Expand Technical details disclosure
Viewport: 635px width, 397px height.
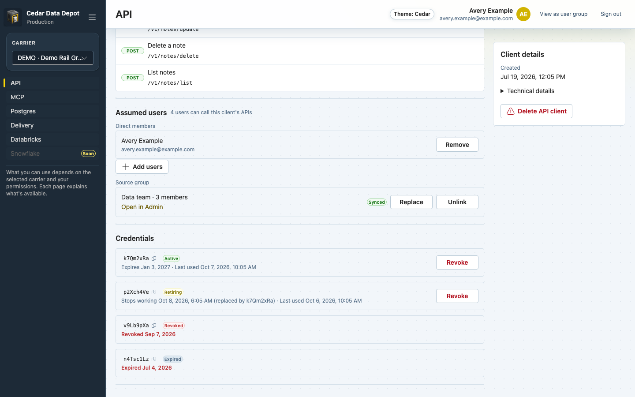tap(527, 91)
